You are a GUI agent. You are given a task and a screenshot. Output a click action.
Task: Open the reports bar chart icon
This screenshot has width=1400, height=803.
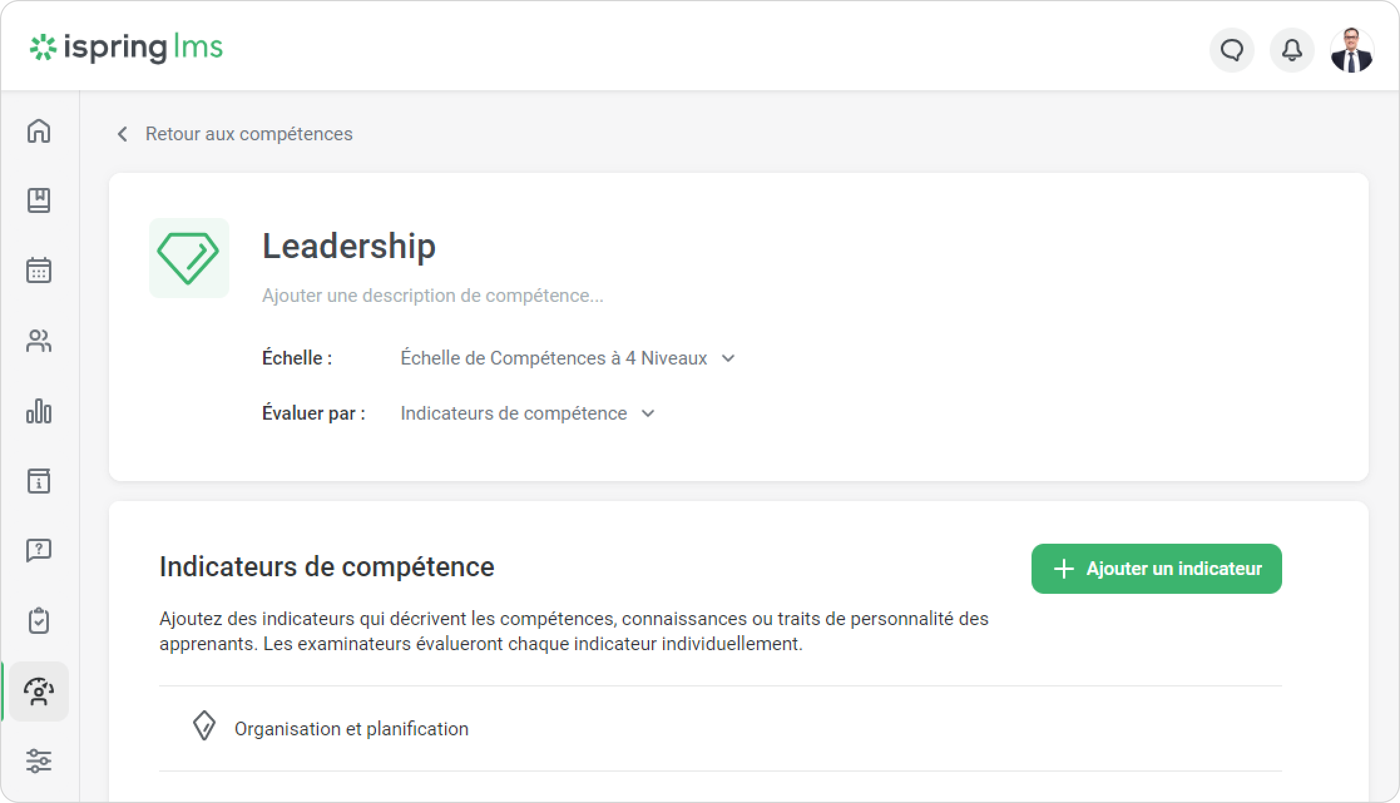(x=39, y=412)
